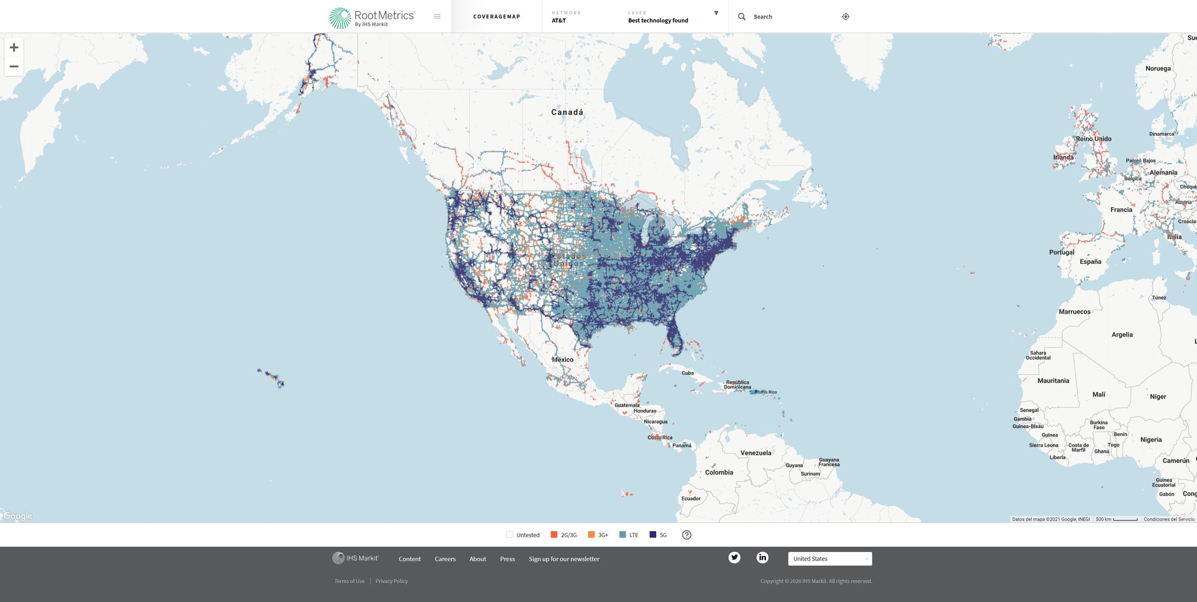1197x602 pixels.
Task: Switch to the COVERAGEMAP tab
Action: click(496, 16)
